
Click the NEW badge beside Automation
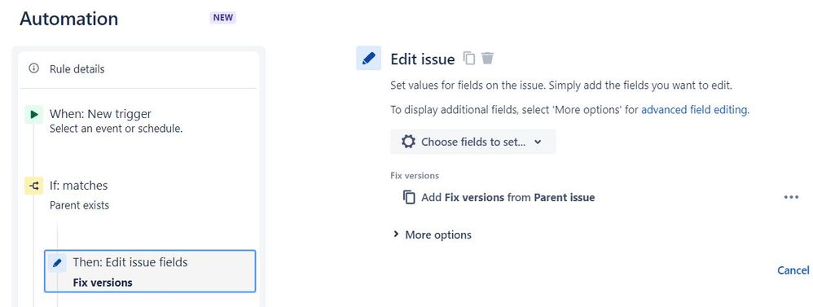pos(223,18)
